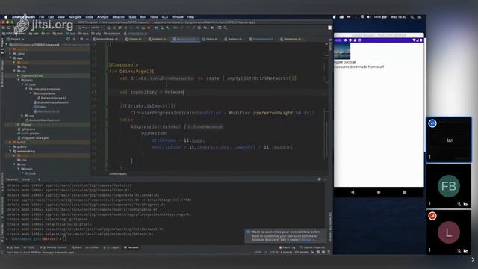Click the raised indicator badge on L tile
Screen dimensions: 478x269
432,216
